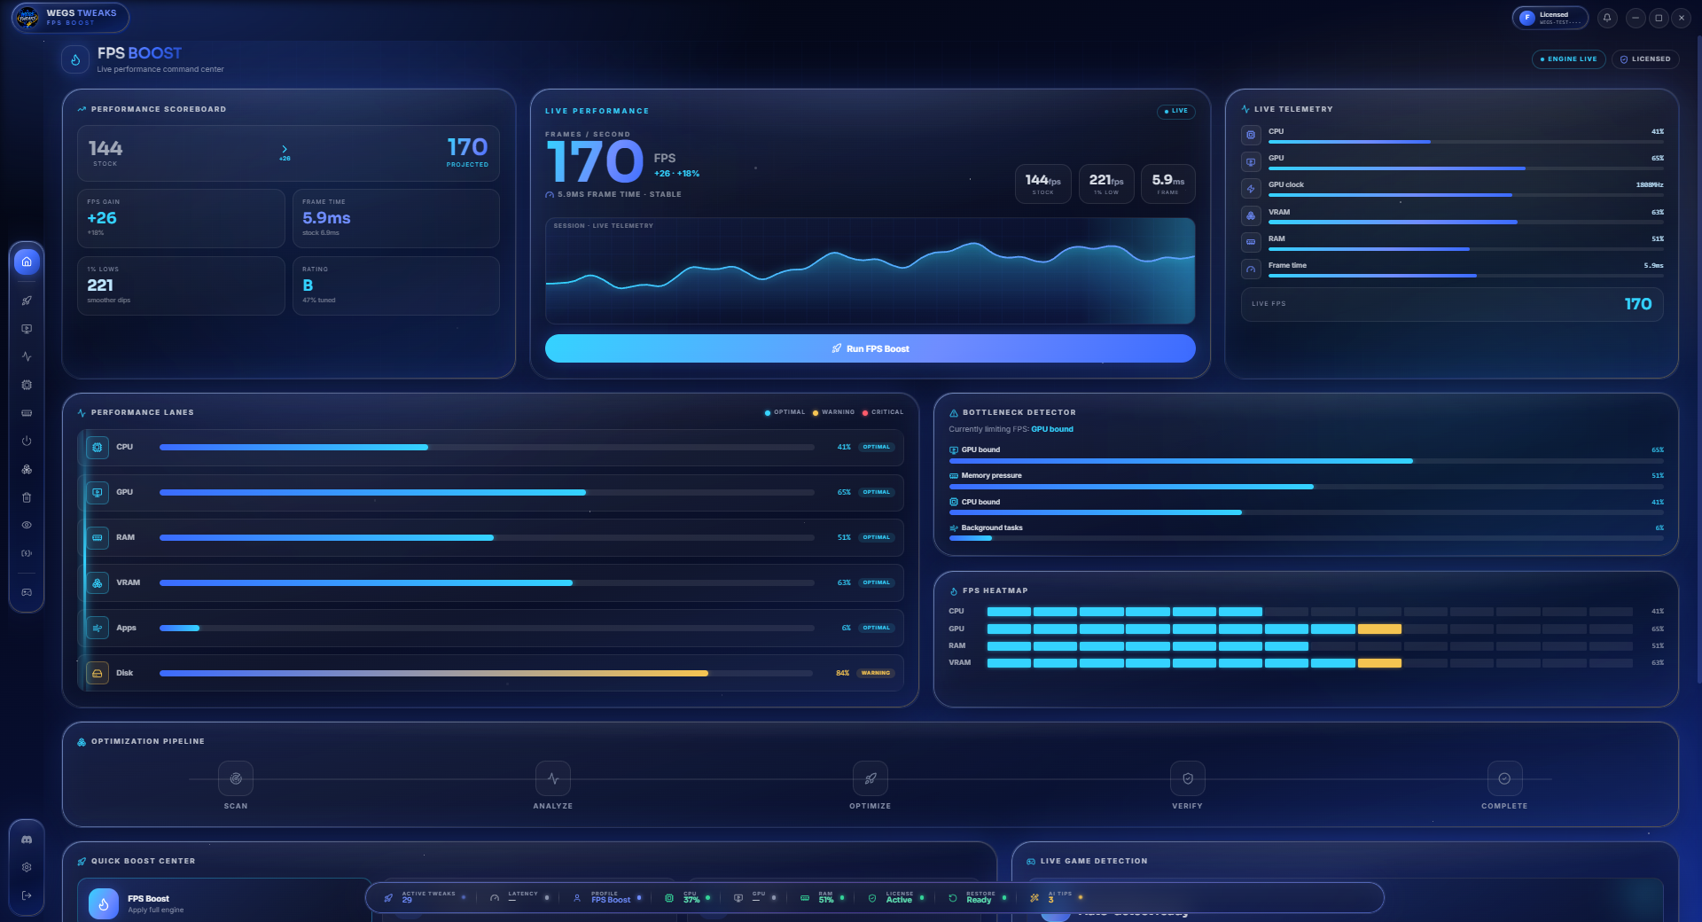Click the LIVE badge in Live Performance
1702x922 pixels.
pyautogui.click(x=1176, y=111)
